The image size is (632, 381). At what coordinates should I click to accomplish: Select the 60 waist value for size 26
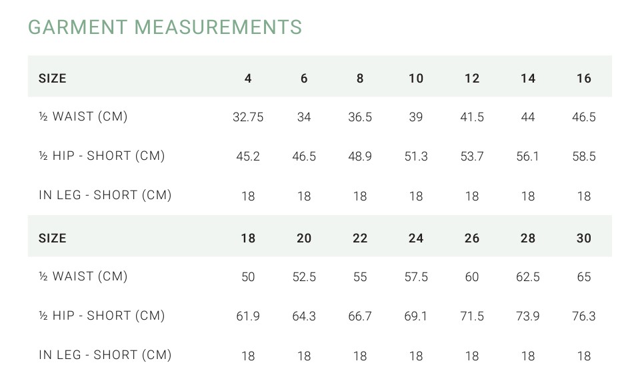click(472, 277)
